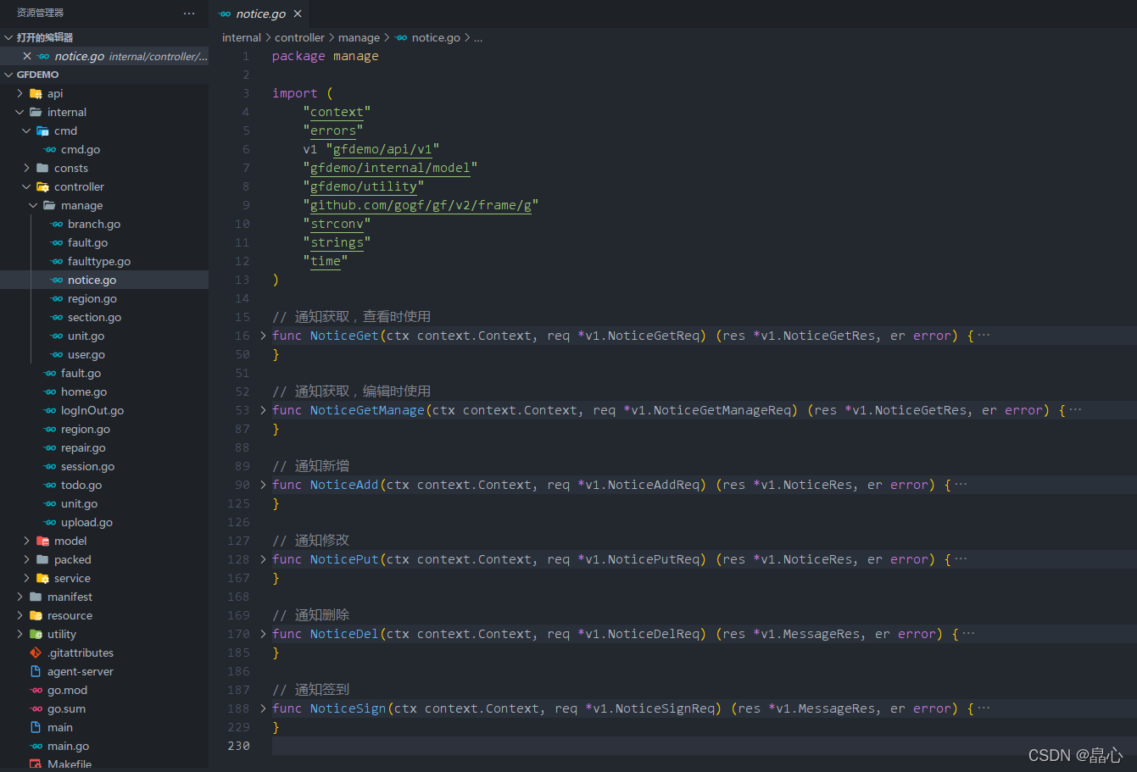Screen dimensions: 1137x772
Task: Click the resource folder icon
Action: pyautogui.click(x=36, y=615)
